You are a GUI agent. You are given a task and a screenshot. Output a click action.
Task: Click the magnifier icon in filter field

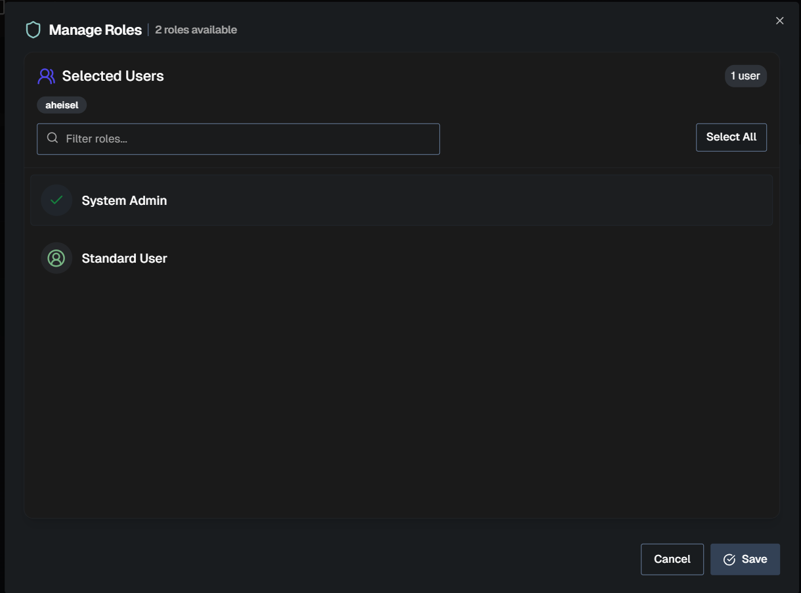[53, 138]
